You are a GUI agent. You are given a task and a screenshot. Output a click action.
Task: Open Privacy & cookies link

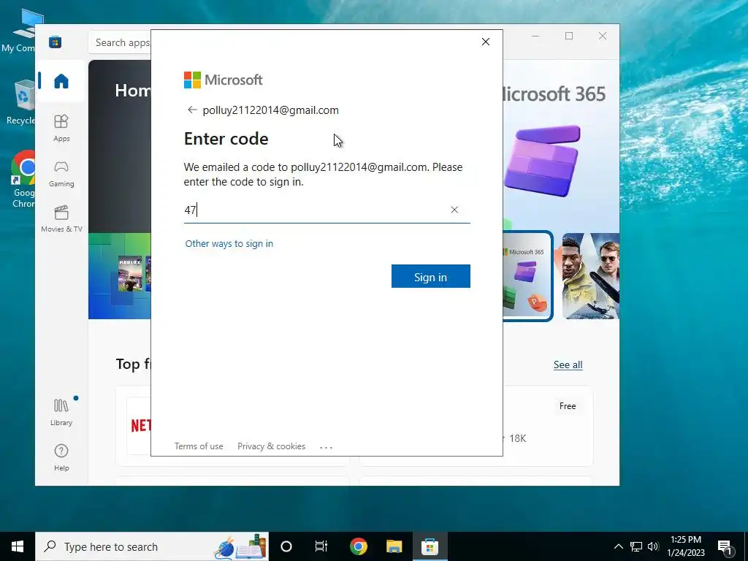coord(271,446)
